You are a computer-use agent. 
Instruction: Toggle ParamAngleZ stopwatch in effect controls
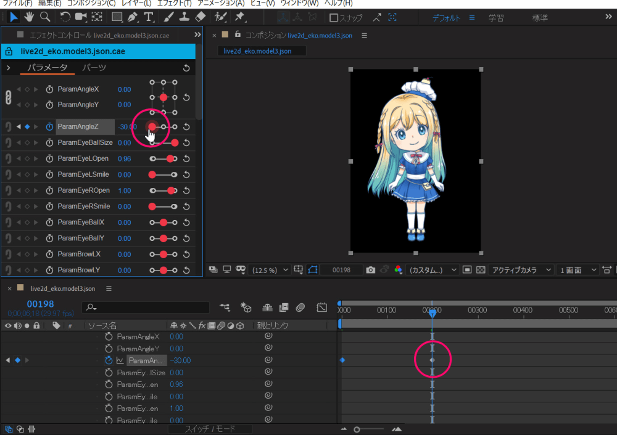(x=49, y=126)
